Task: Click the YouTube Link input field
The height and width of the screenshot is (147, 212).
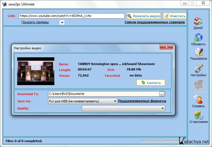Action: (x=72, y=16)
